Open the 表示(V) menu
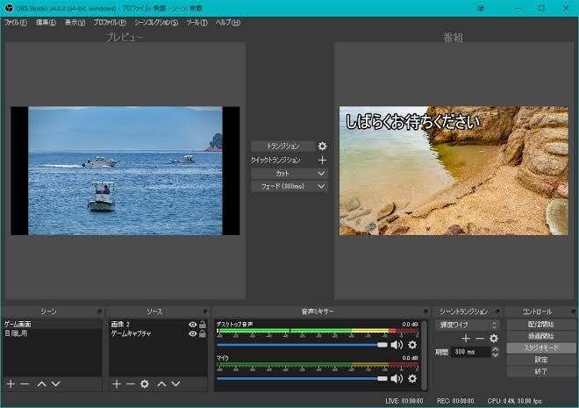579x408 pixels. (75, 23)
